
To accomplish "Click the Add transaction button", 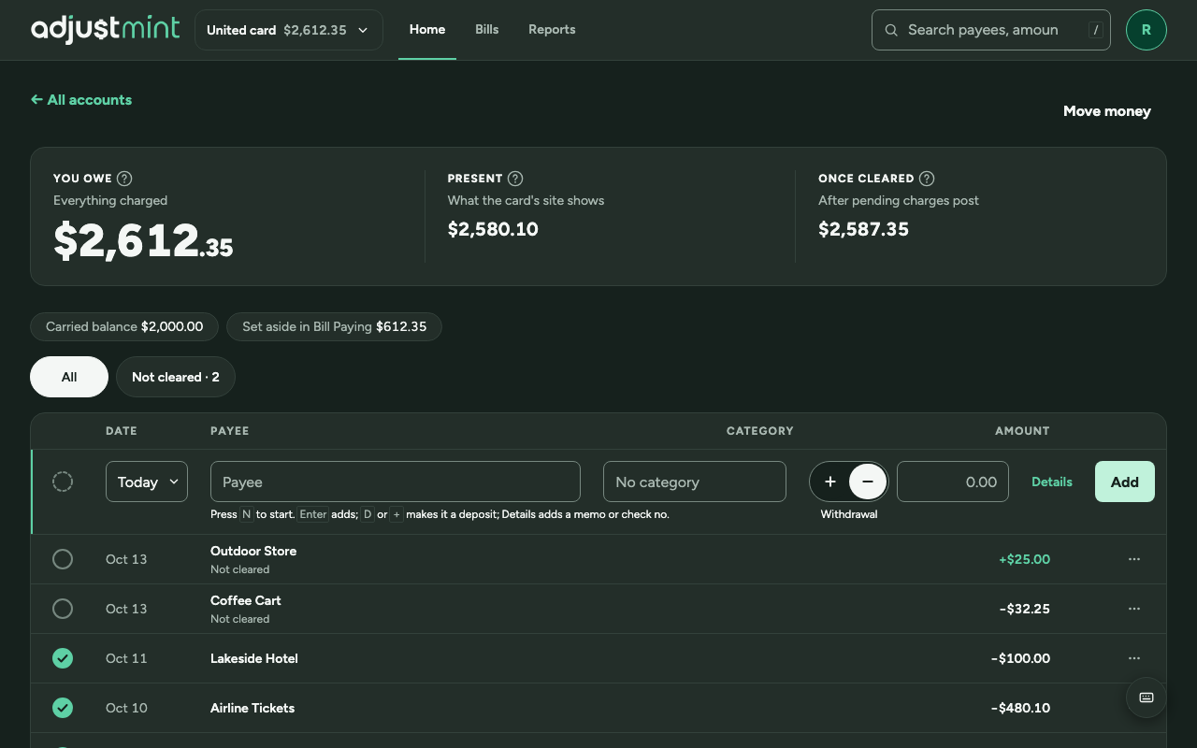I will [x=1125, y=482].
